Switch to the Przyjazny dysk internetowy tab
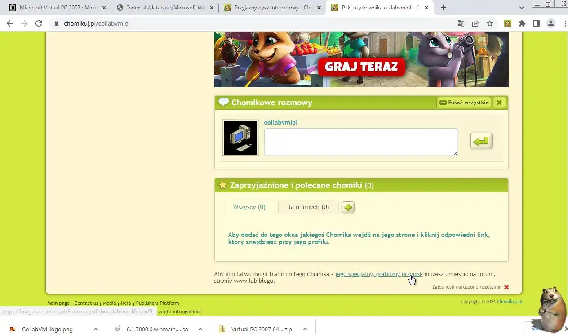The image size is (568, 334). pyautogui.click(x=272, y=8)
